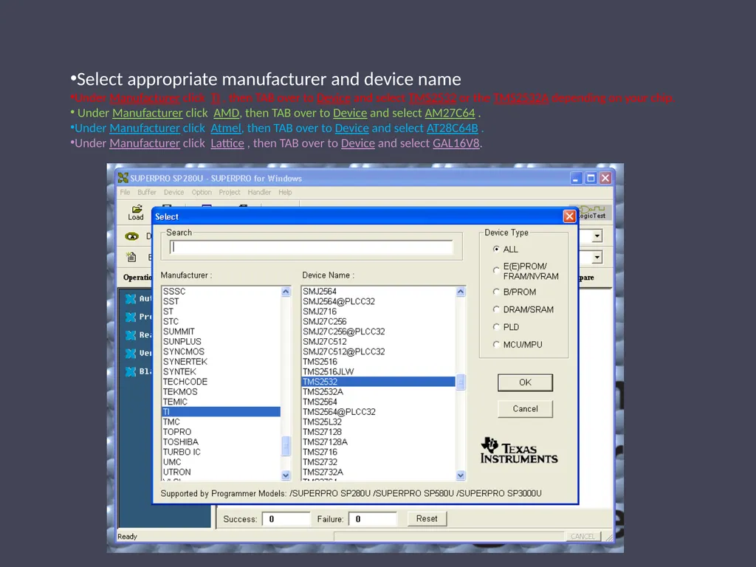Click the Cancel button in Select dialog
Screen dimensions: 756x567
[525, 409]
